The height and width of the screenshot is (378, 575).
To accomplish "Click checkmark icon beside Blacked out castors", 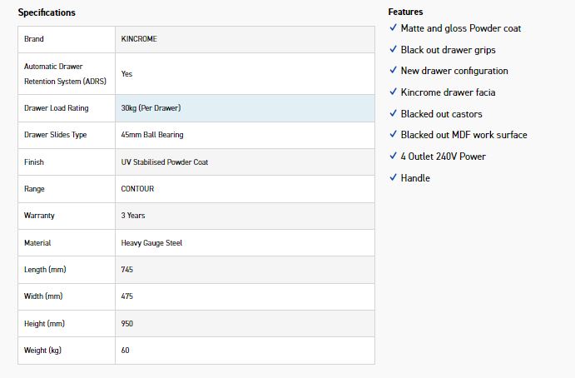I will click(x=393, y=113).
